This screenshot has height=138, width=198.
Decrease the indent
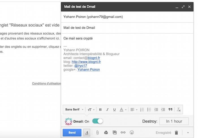click(156, 110)
